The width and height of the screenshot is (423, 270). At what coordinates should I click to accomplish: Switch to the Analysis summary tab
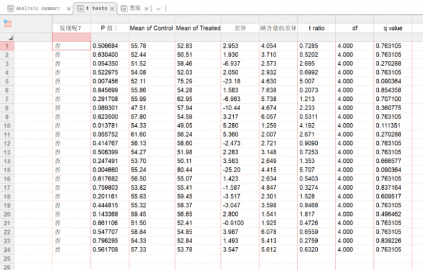point(37,9)
